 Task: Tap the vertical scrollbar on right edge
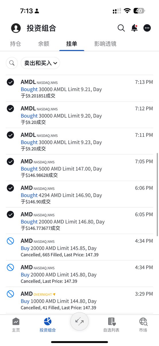point(157,195)
